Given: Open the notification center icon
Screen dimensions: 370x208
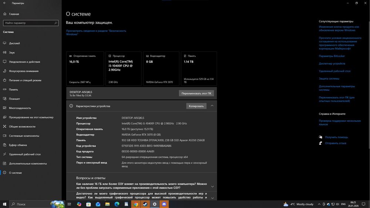Looking at the screenshot, I should 363,204.
